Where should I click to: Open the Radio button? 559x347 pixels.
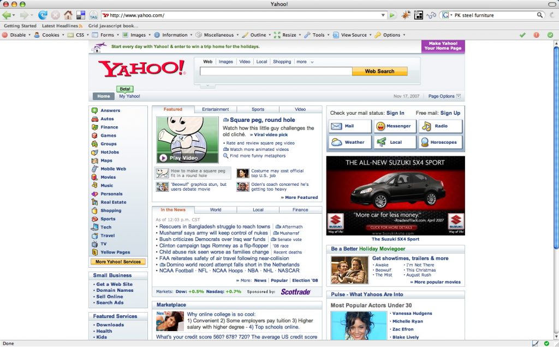coord(441,126)
